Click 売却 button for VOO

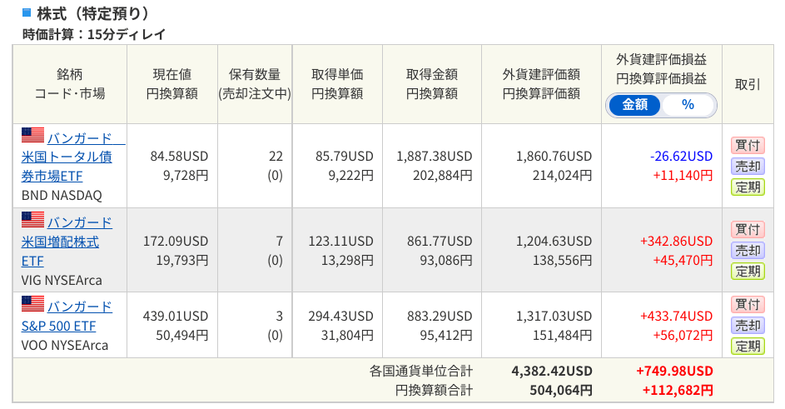(748, 326)
